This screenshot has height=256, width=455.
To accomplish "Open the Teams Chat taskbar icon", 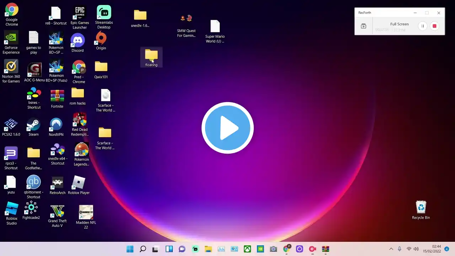I will pos(182,249).
